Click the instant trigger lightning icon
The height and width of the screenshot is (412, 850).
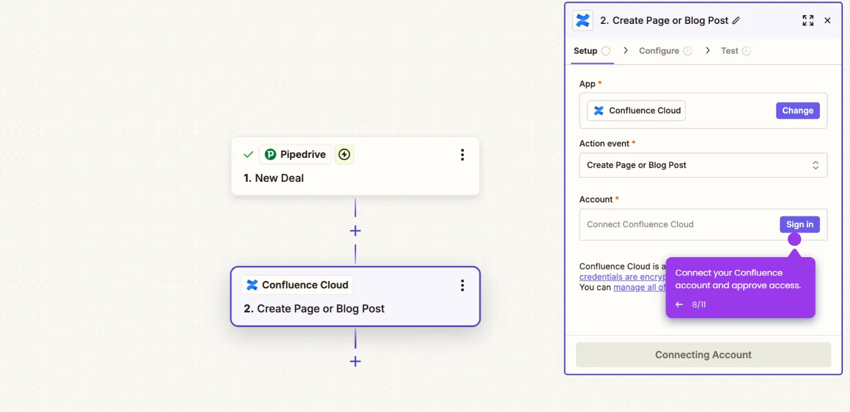click(x=344, y=155)
